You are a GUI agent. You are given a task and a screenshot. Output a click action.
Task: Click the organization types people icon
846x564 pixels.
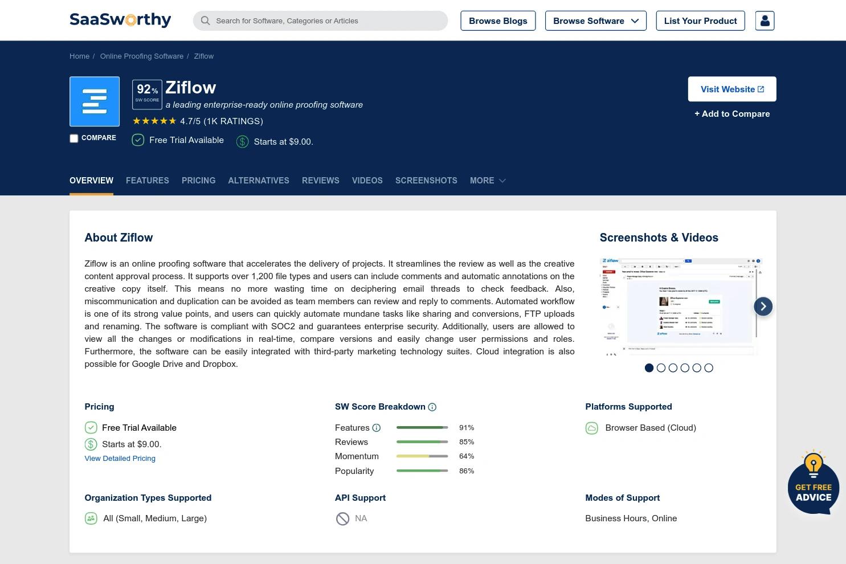(91, 518)
